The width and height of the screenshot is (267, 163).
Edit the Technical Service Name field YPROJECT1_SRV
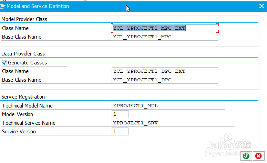[x=173, y=123]
